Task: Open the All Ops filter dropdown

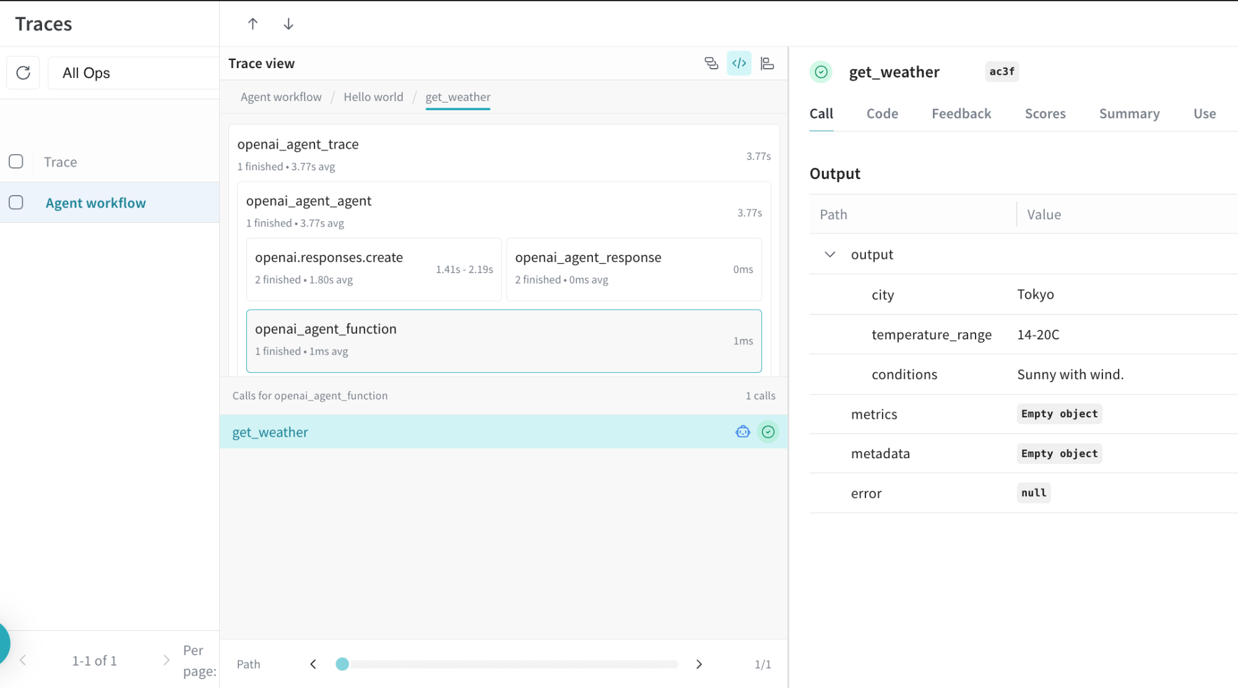Action: click(x=133, y=73)
